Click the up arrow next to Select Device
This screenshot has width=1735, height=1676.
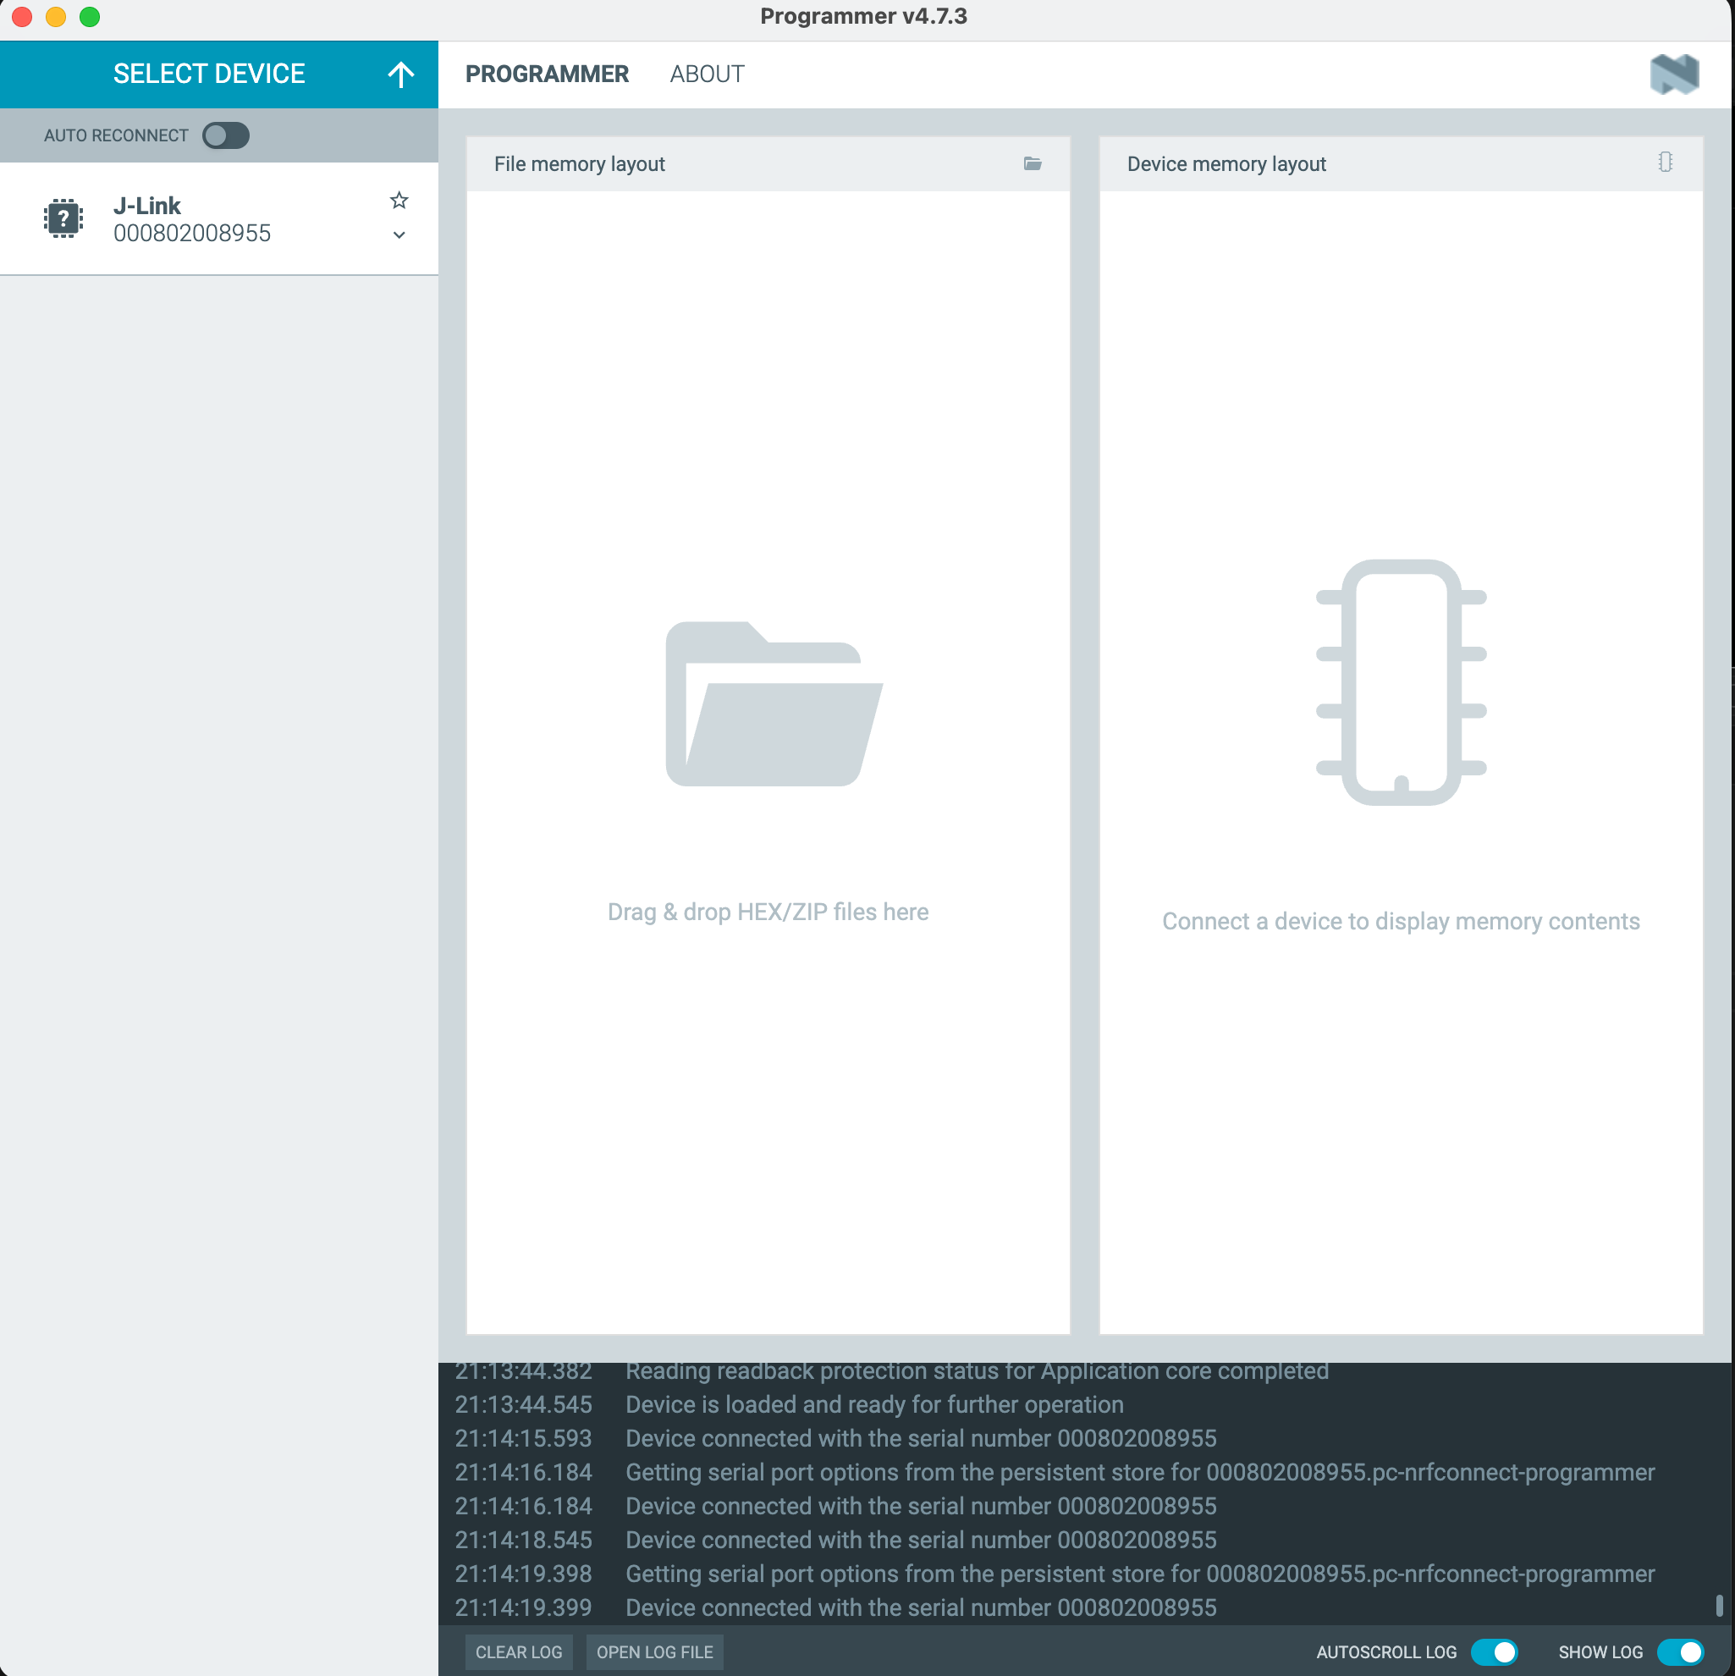click(401, 74)
